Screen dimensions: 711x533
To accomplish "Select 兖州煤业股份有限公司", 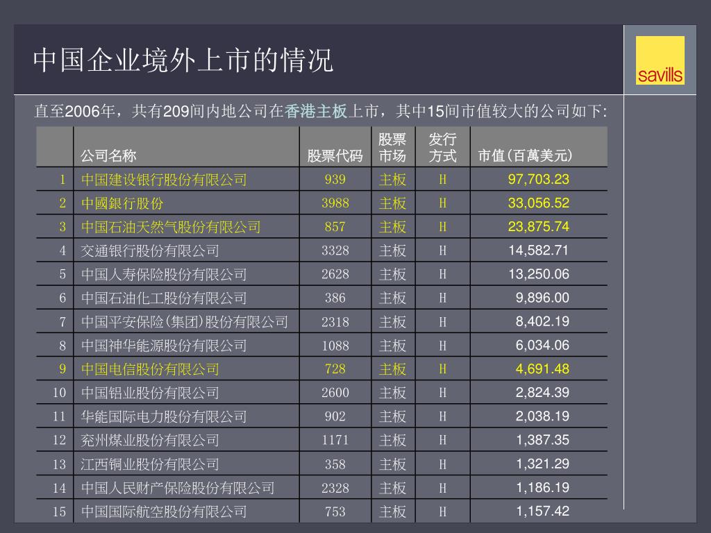I will point(150,440).
